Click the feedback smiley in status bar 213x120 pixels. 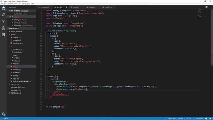tap(206, 119)
